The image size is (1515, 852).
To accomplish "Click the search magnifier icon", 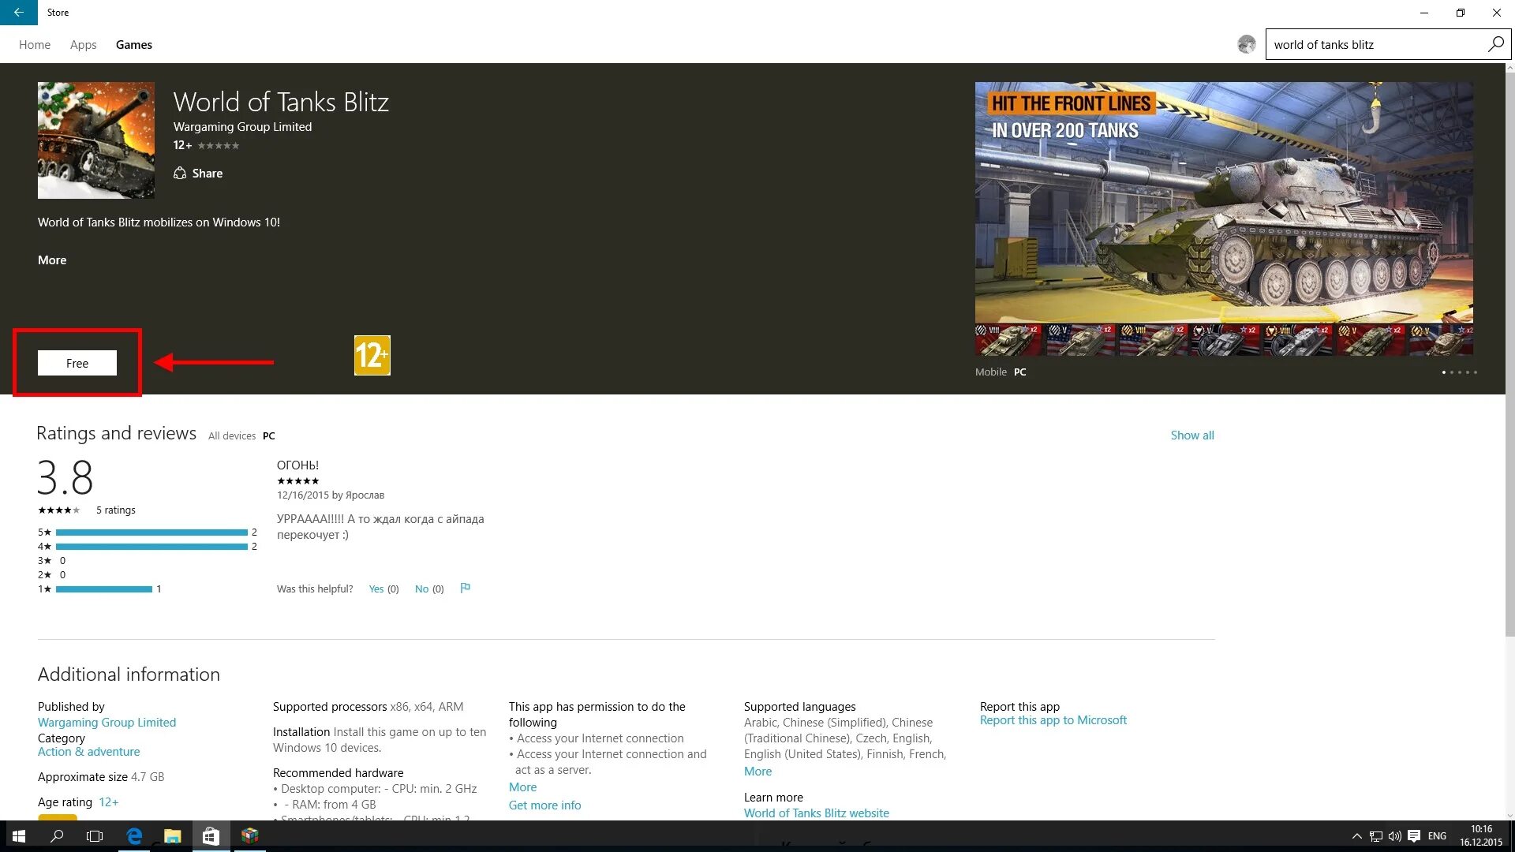I will tap(1495, 44).
